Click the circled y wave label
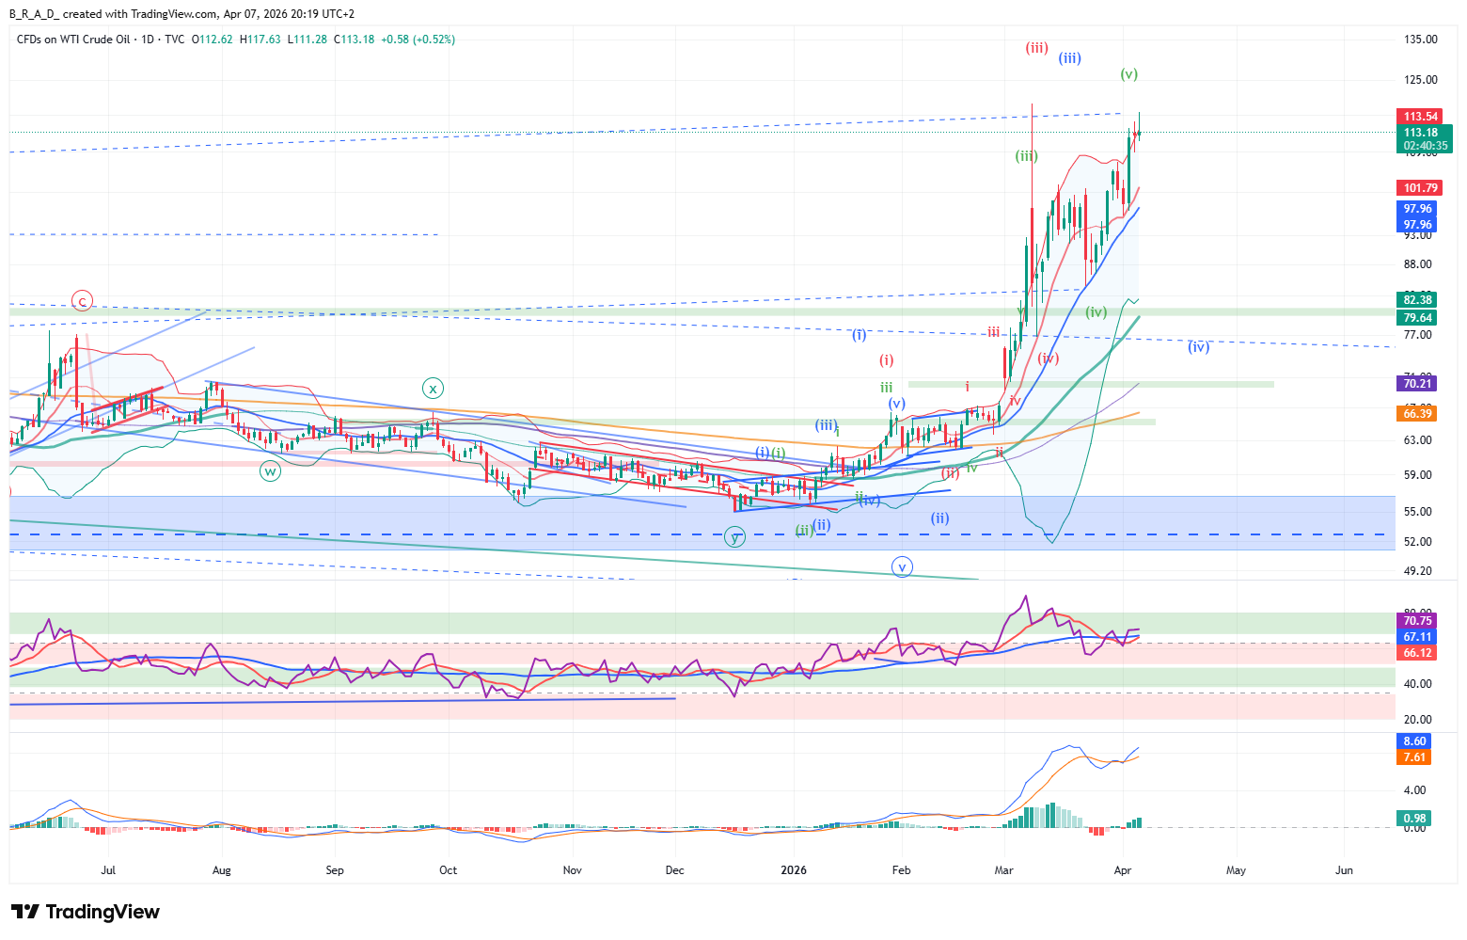The image size is (1467, 940). point(735,537)
